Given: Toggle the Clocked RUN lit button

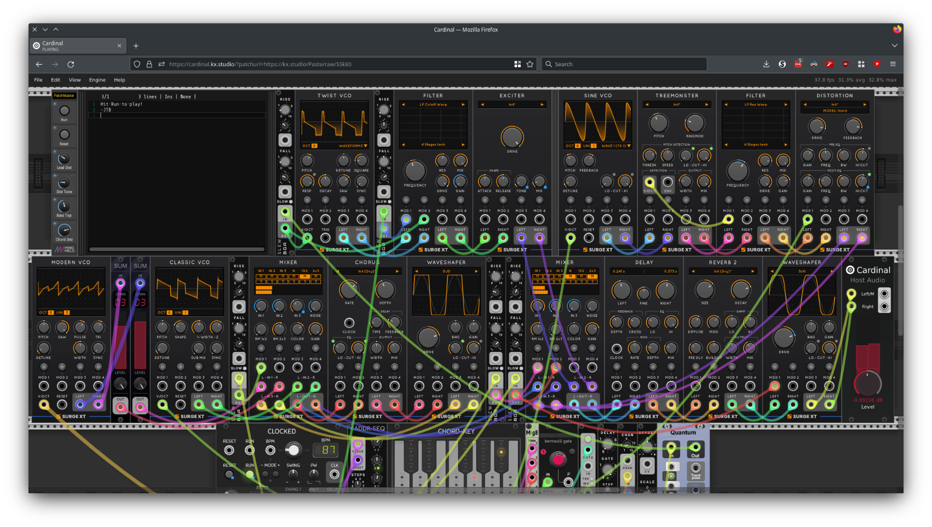Looking at the screenshot, I should [250, 474].
